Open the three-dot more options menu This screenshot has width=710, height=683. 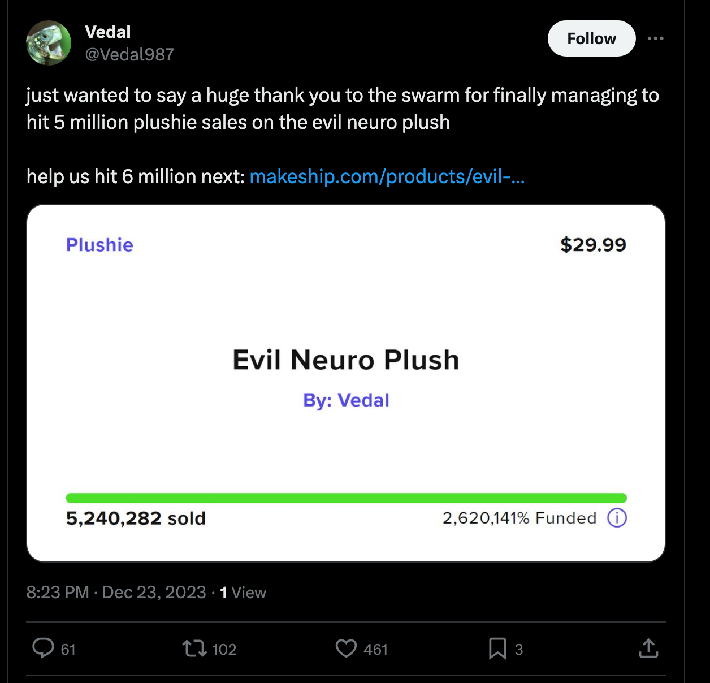(x=655, y=38)
